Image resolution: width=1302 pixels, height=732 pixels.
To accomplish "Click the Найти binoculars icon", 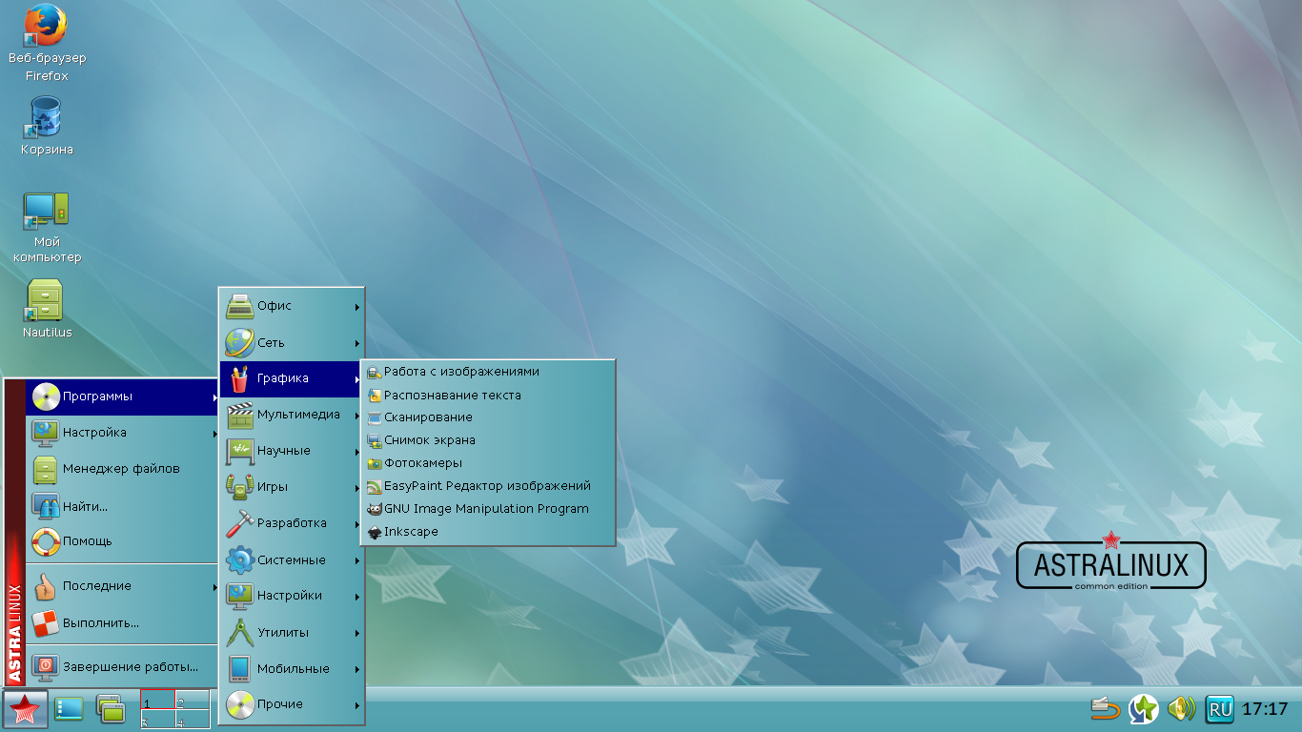I will 46,505.
